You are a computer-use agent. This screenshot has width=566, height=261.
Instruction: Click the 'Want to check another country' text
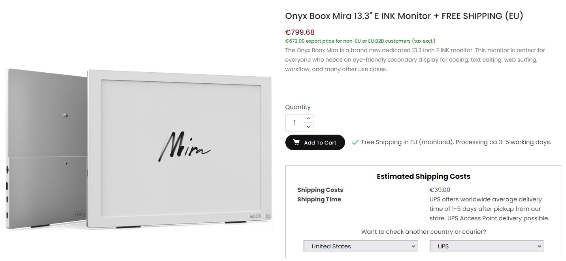pos(423,232)
